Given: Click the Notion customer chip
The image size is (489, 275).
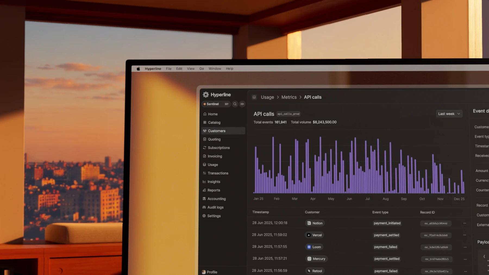Looking at the screenshot, I should click(x=315, y=223).
